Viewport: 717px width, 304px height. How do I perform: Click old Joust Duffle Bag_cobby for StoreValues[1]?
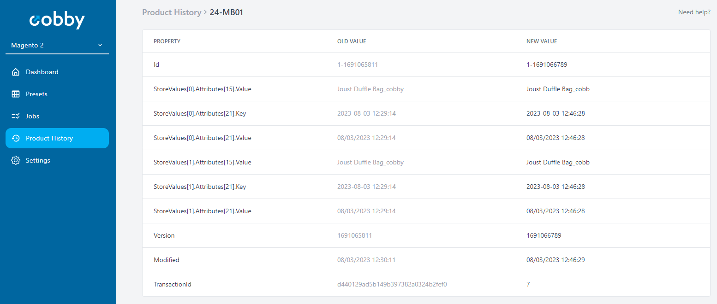tap(370, 163)
